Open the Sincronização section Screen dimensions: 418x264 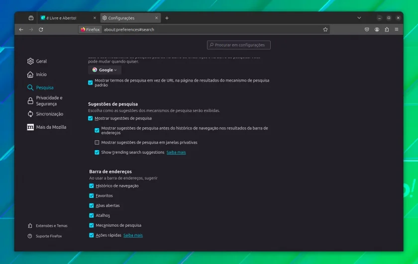(50, 114)
